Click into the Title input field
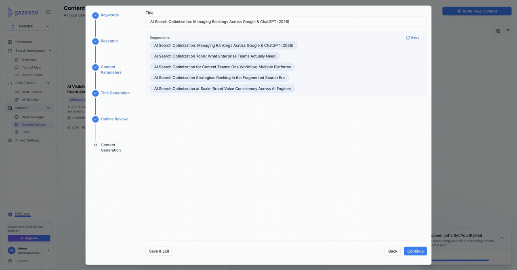Viewport: 517px width, 270px height. click(x=286, y=22)
